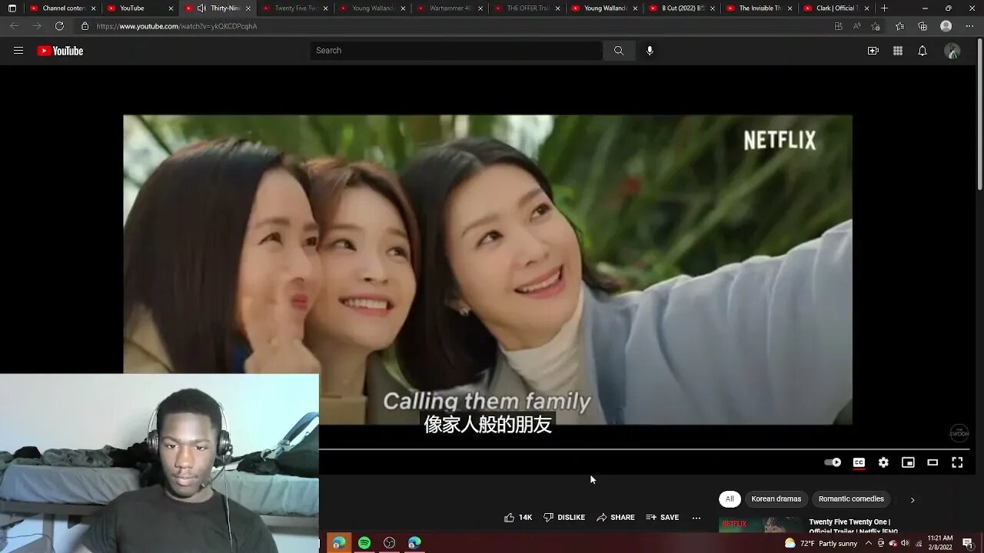Reload the page in the browser
The image size is (984, 553).
[x=59, y=26]
